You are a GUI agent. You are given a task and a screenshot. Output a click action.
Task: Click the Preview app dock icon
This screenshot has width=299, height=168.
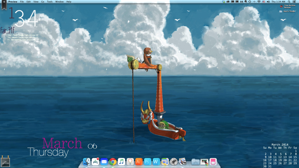click(182, 162)
